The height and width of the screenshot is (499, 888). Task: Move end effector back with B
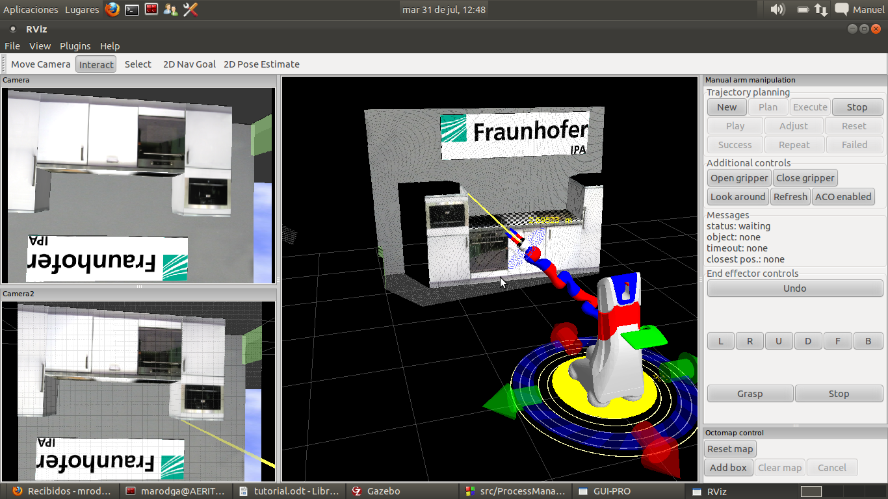click(868, 341)
